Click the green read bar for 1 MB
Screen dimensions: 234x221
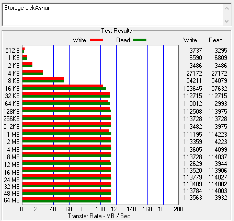(x=67, y=133)
